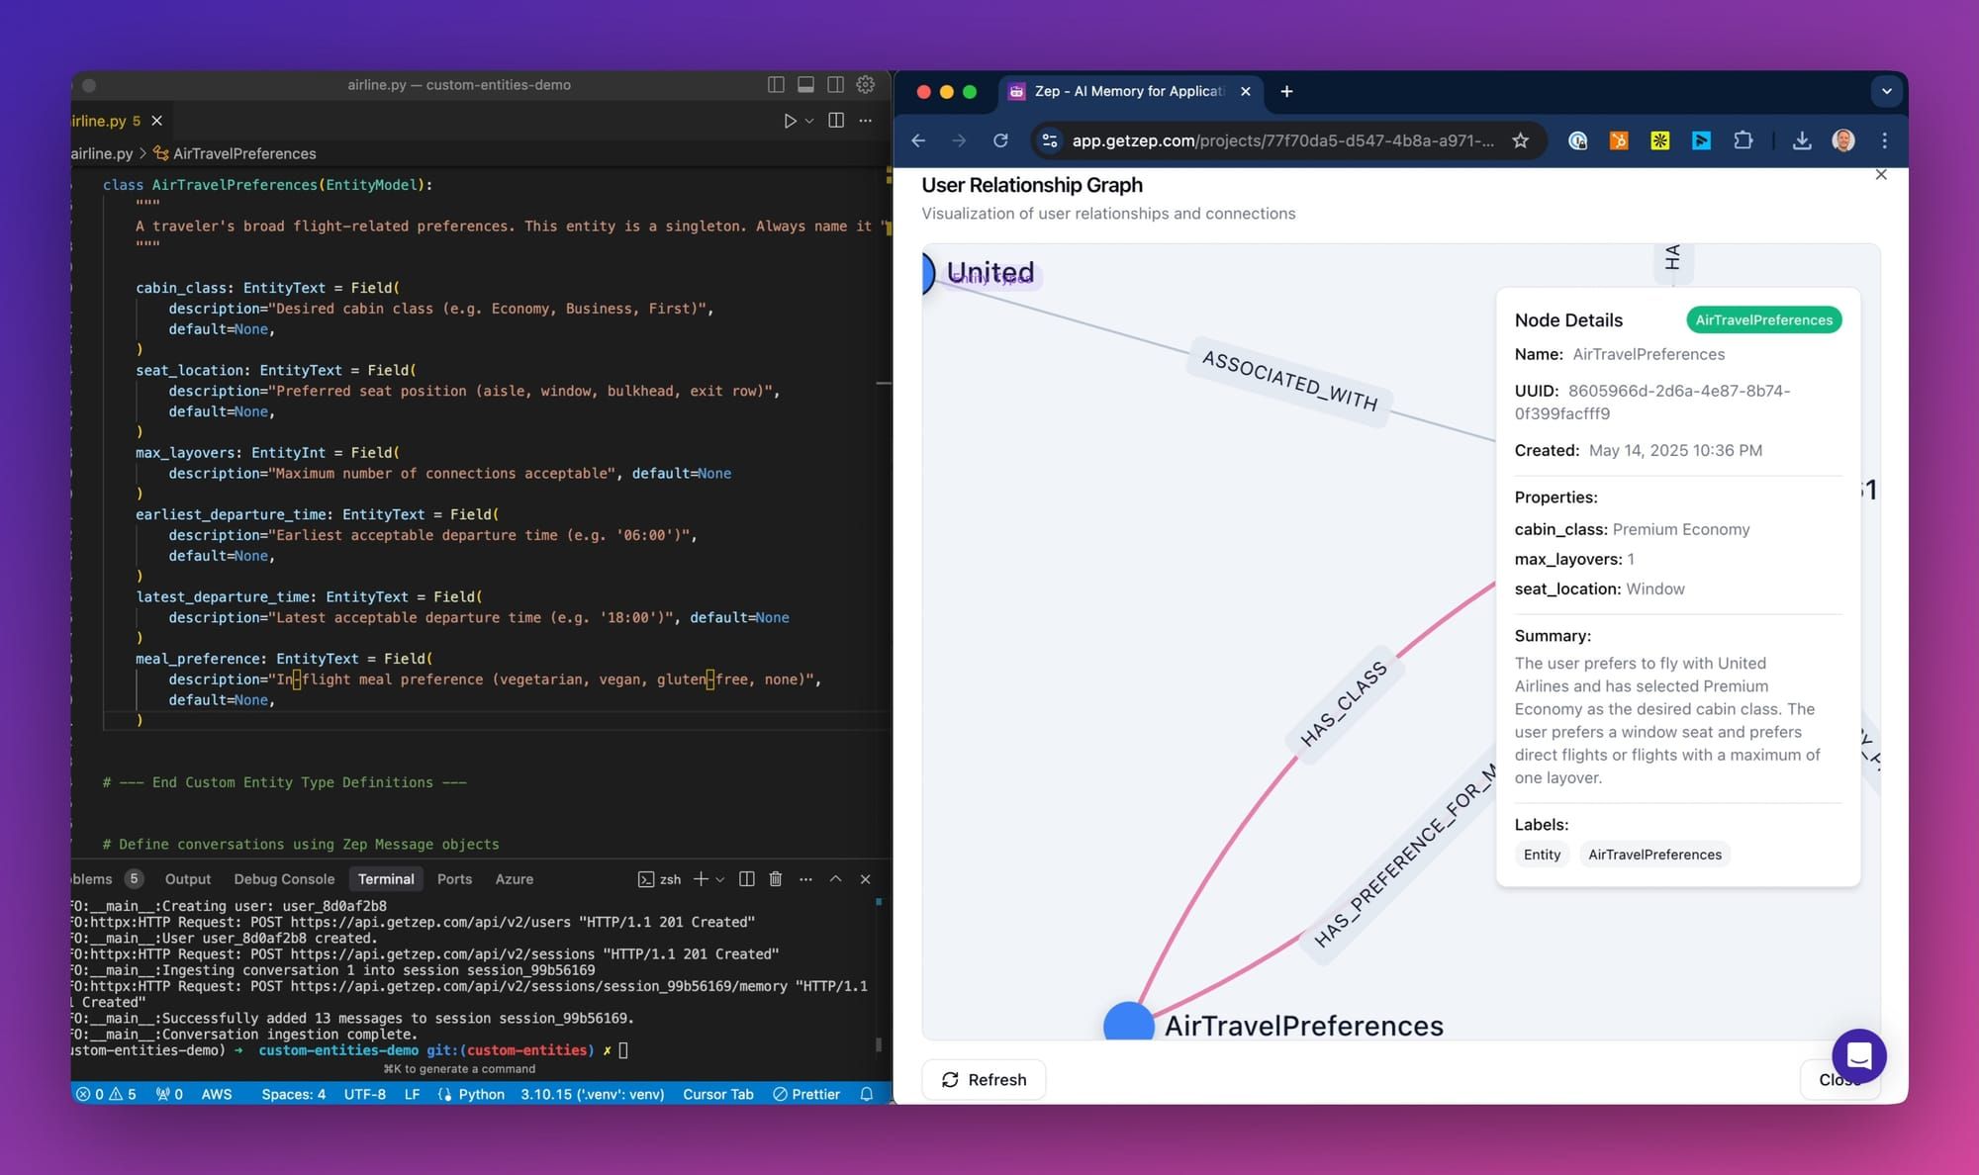Viewport: 1979px width, 1175px height.
Task: Toggle the bottom panel layout icon
Action: 805,85
